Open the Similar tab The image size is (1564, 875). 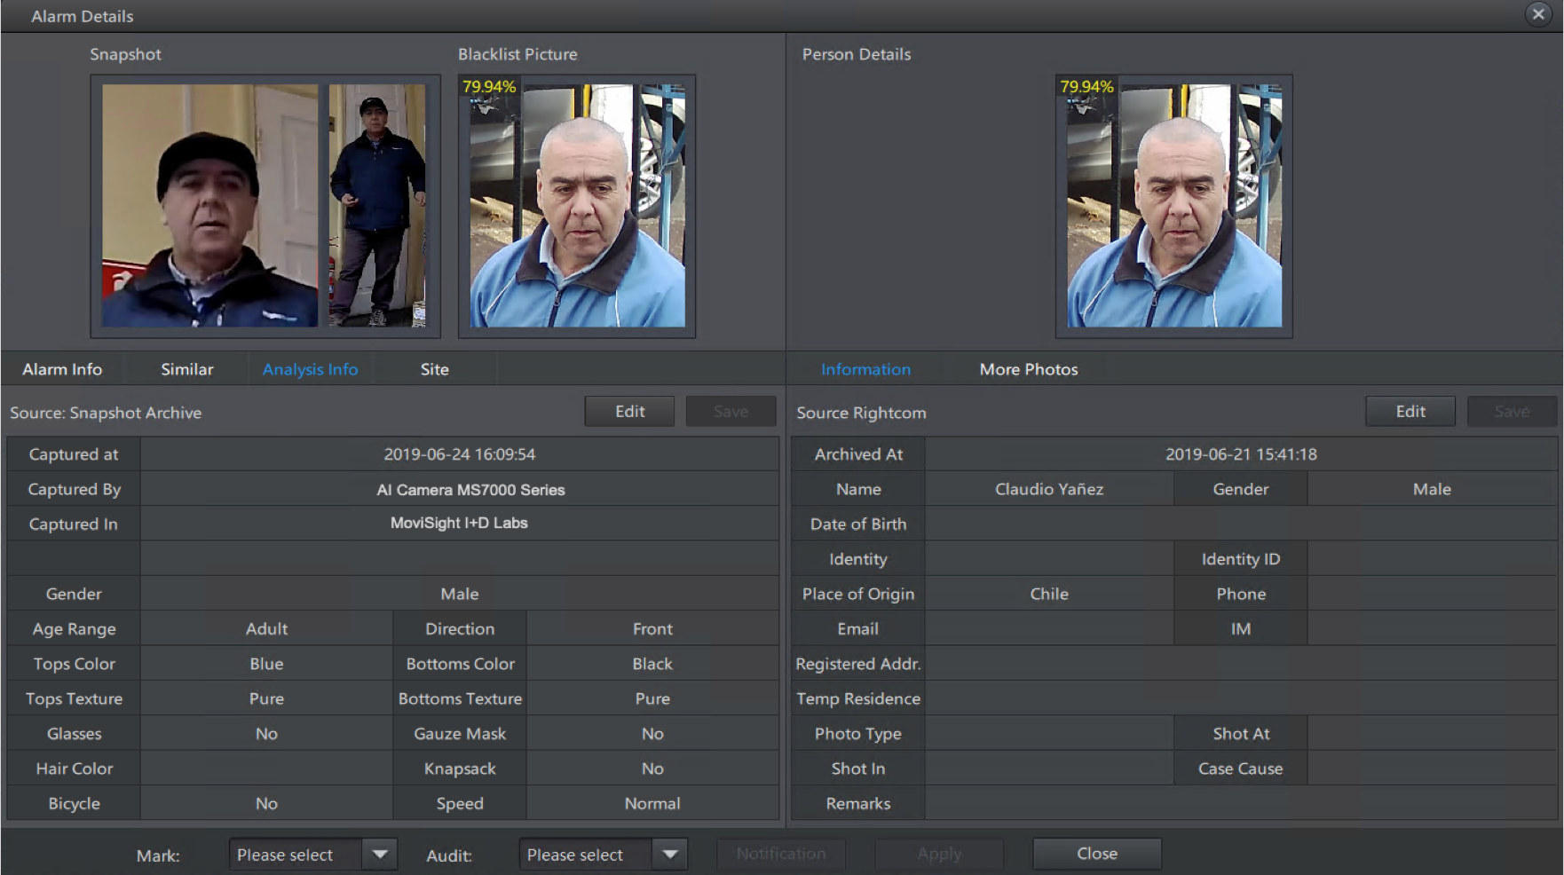coord(186,369)
